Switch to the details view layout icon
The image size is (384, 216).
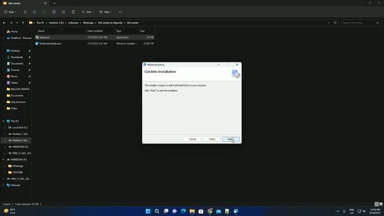click(377, 204)
